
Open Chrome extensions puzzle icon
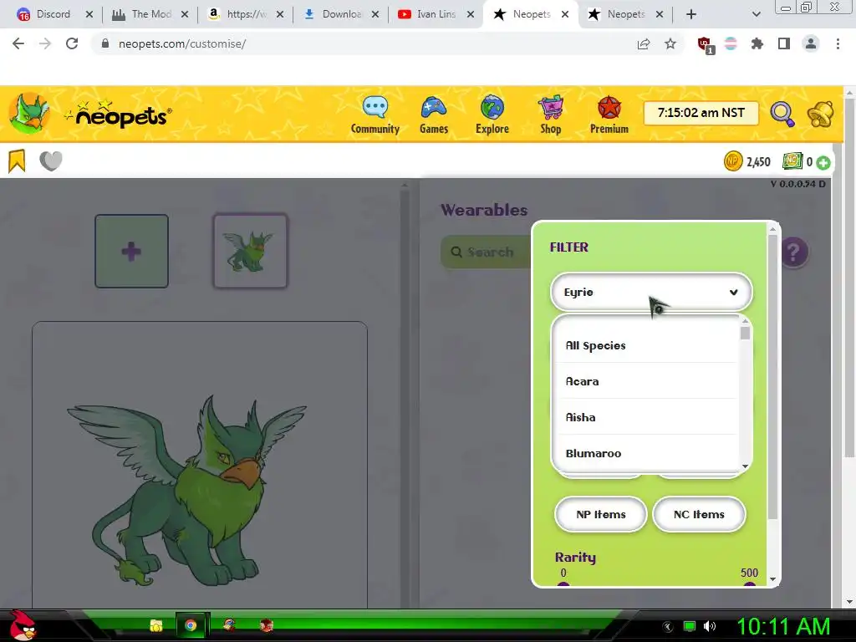(x=757, y=43)
